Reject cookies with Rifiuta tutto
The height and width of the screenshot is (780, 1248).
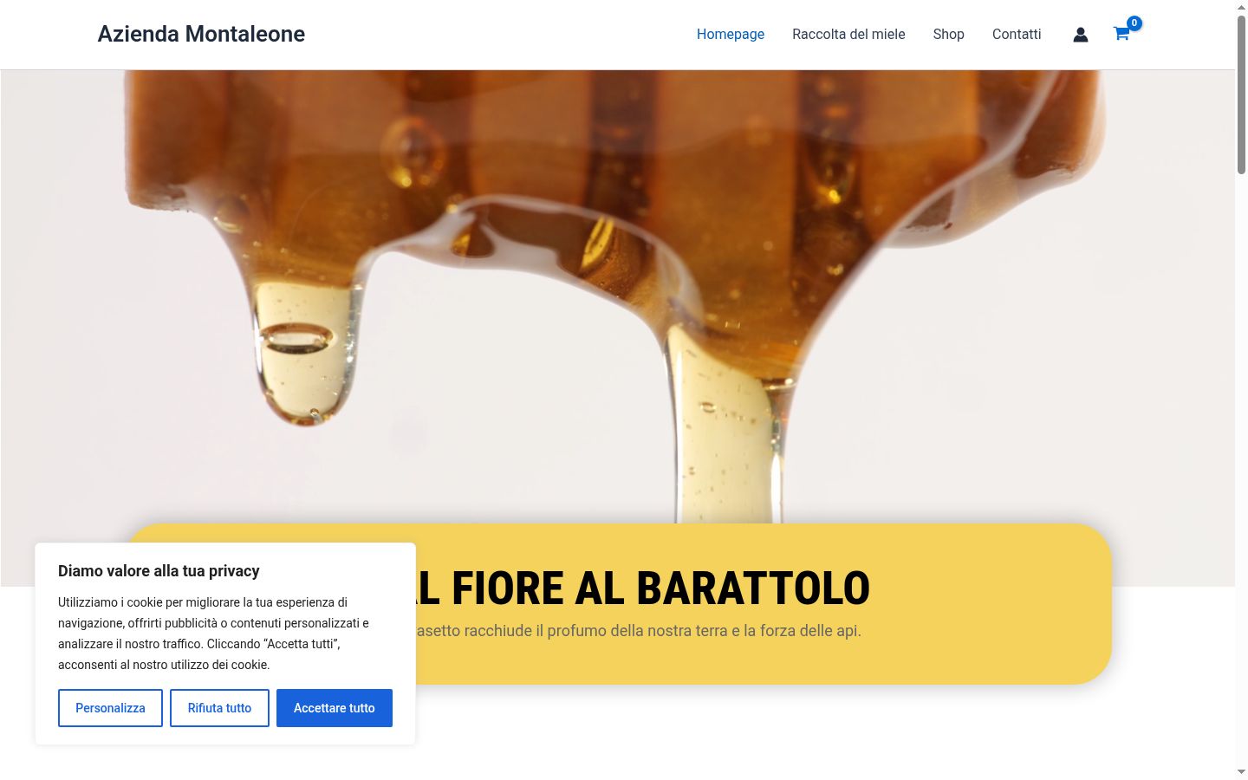coord(219,708)
